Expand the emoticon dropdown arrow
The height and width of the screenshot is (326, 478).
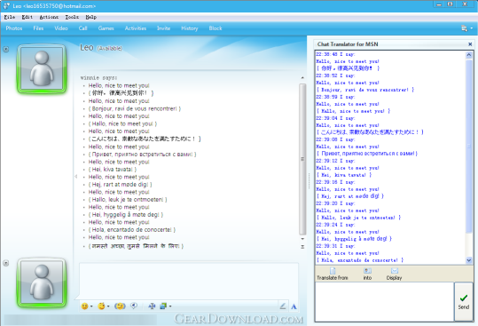(x=91, y=306)
